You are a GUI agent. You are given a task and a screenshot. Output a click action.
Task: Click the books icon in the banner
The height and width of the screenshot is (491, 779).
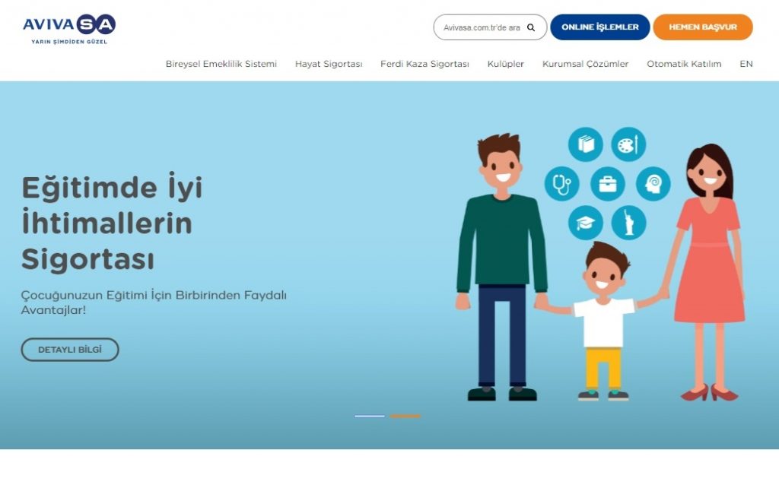tap(585, 144)
